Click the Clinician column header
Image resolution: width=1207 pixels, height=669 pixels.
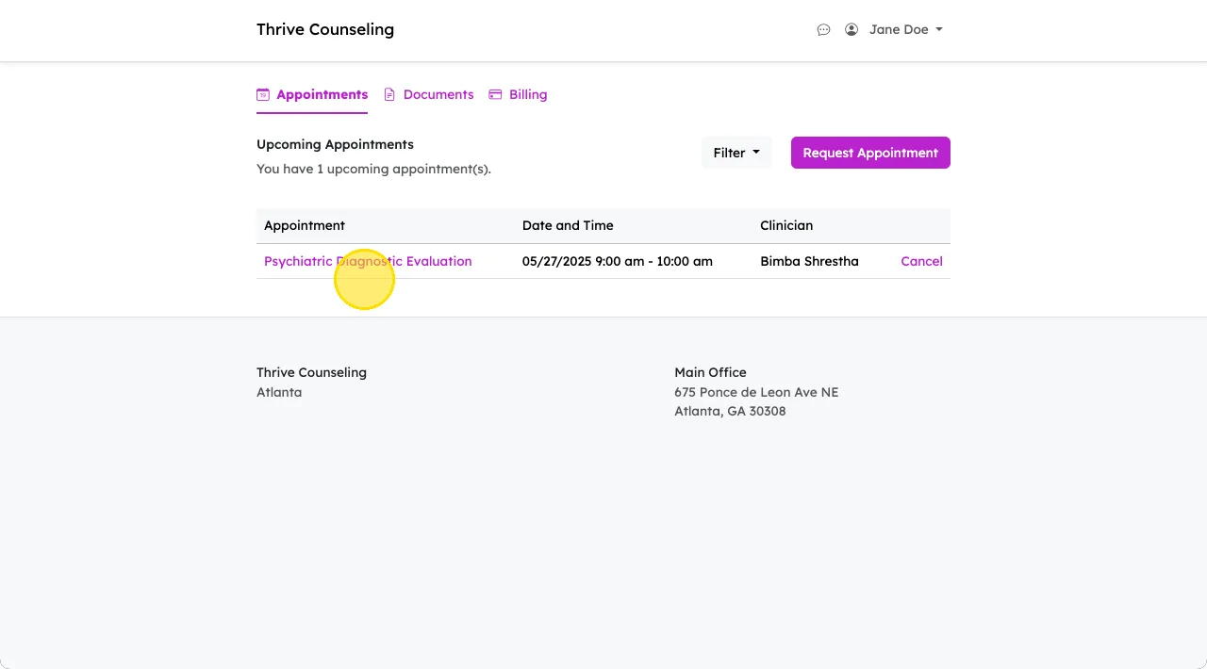point(786,226)
